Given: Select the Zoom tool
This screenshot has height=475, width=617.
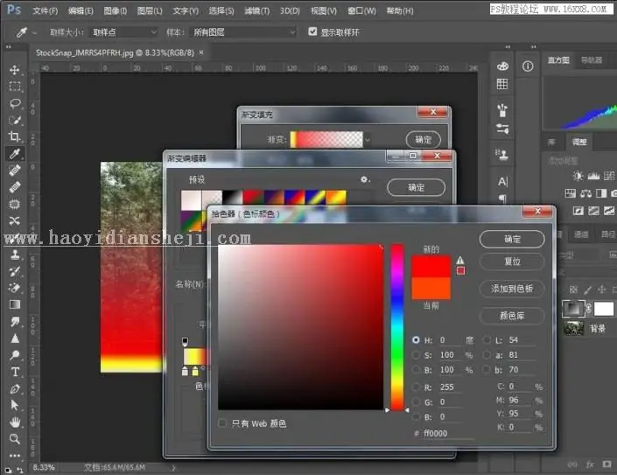Looking at the screenshot, I should (x=15, y=438).
